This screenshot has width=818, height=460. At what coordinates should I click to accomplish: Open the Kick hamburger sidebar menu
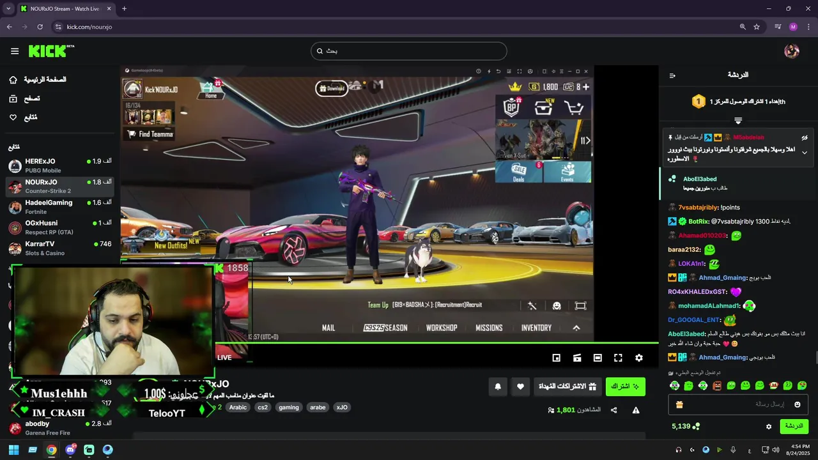point(15,51)
